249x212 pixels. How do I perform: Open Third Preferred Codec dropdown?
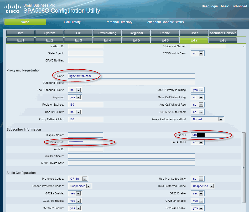click(203, 186)
